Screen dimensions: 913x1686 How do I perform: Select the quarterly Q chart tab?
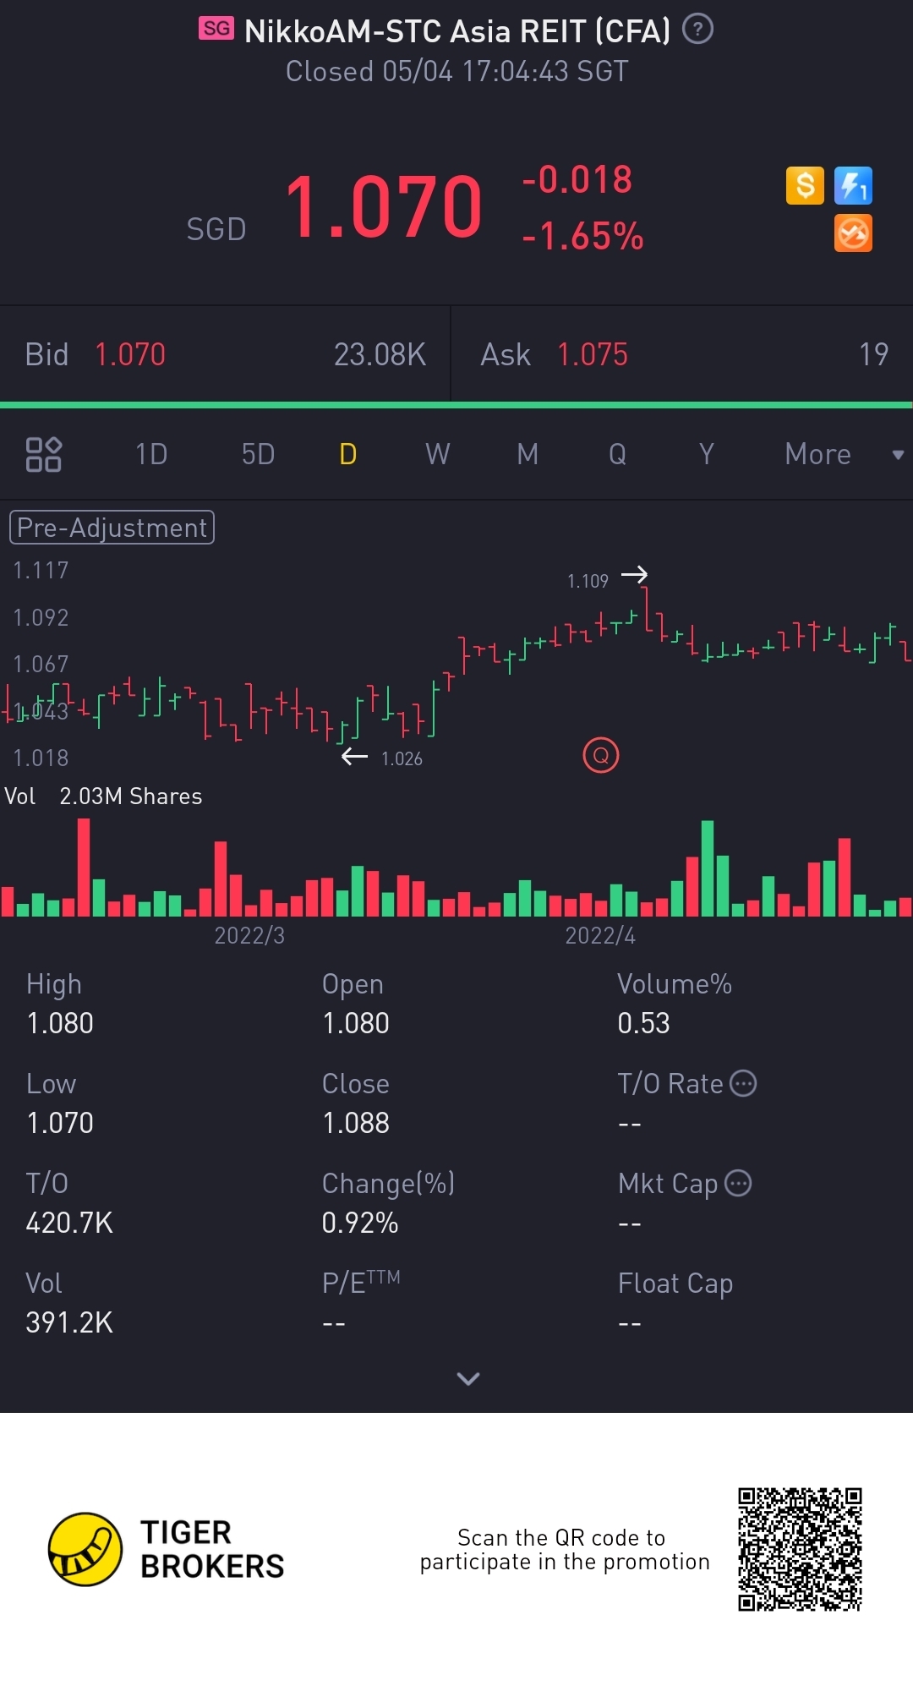point(618,454)
